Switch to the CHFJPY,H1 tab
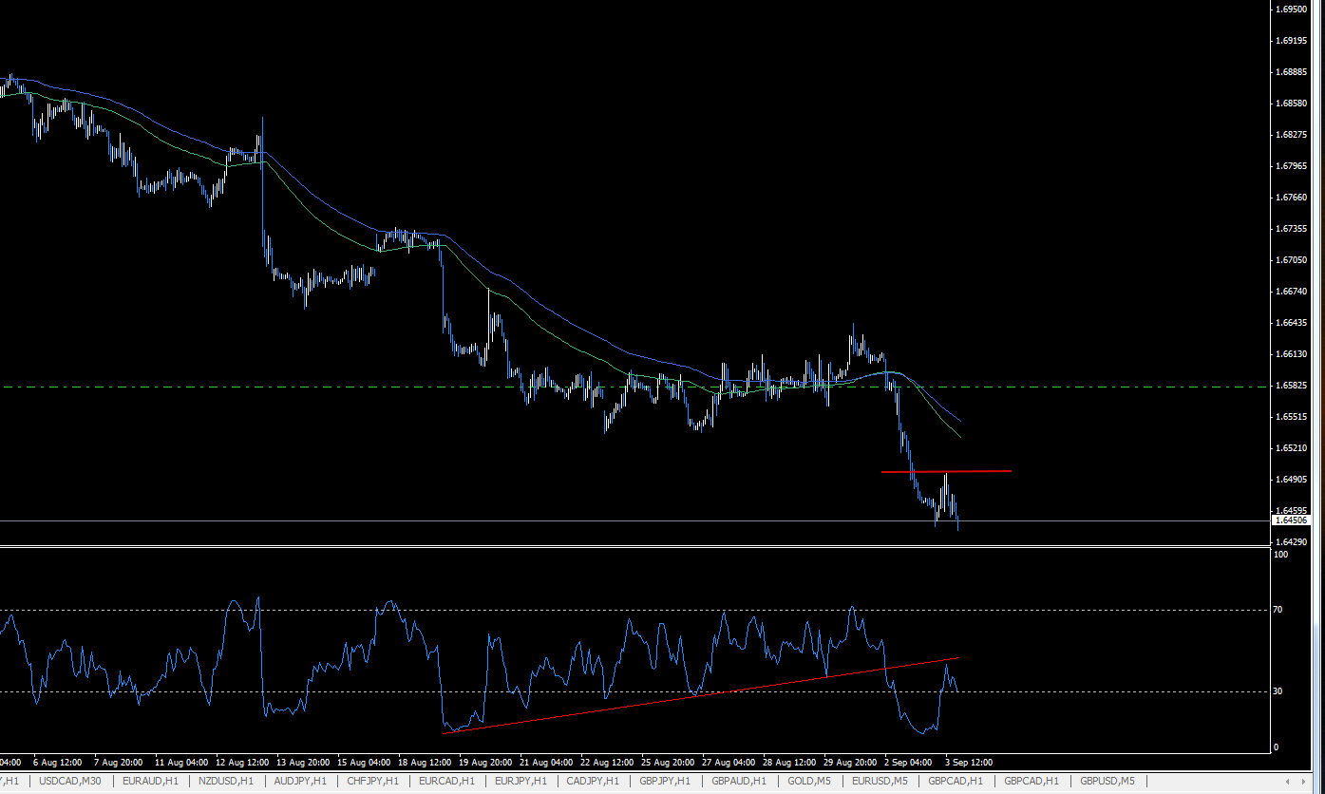1325x794 pixels. click(372, 781)
